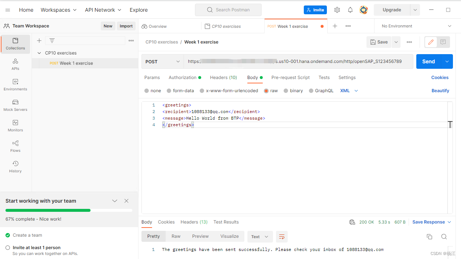Mark Invite at least 1 person step
This screenshot has width=461, height=259.
click(8, 248)
